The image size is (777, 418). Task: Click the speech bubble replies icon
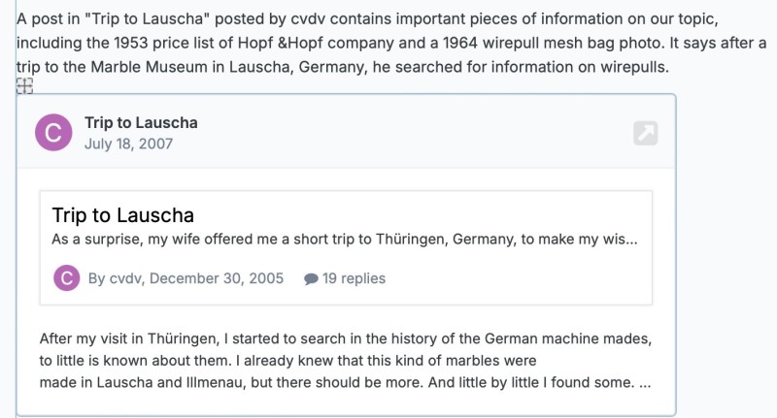(x=311, y=279)
